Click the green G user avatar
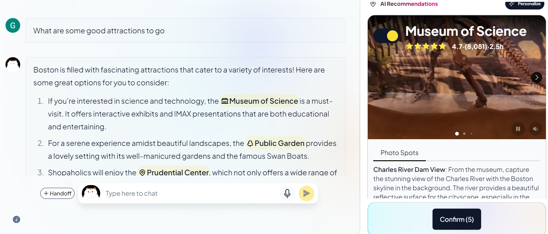Screen dimensions: 548x234 pos(13,25)
